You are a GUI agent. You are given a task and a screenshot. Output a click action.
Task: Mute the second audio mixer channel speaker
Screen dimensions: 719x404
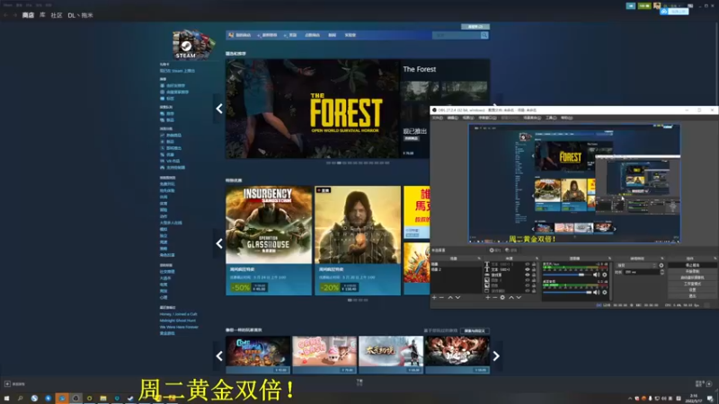click(x=596, y=293)
